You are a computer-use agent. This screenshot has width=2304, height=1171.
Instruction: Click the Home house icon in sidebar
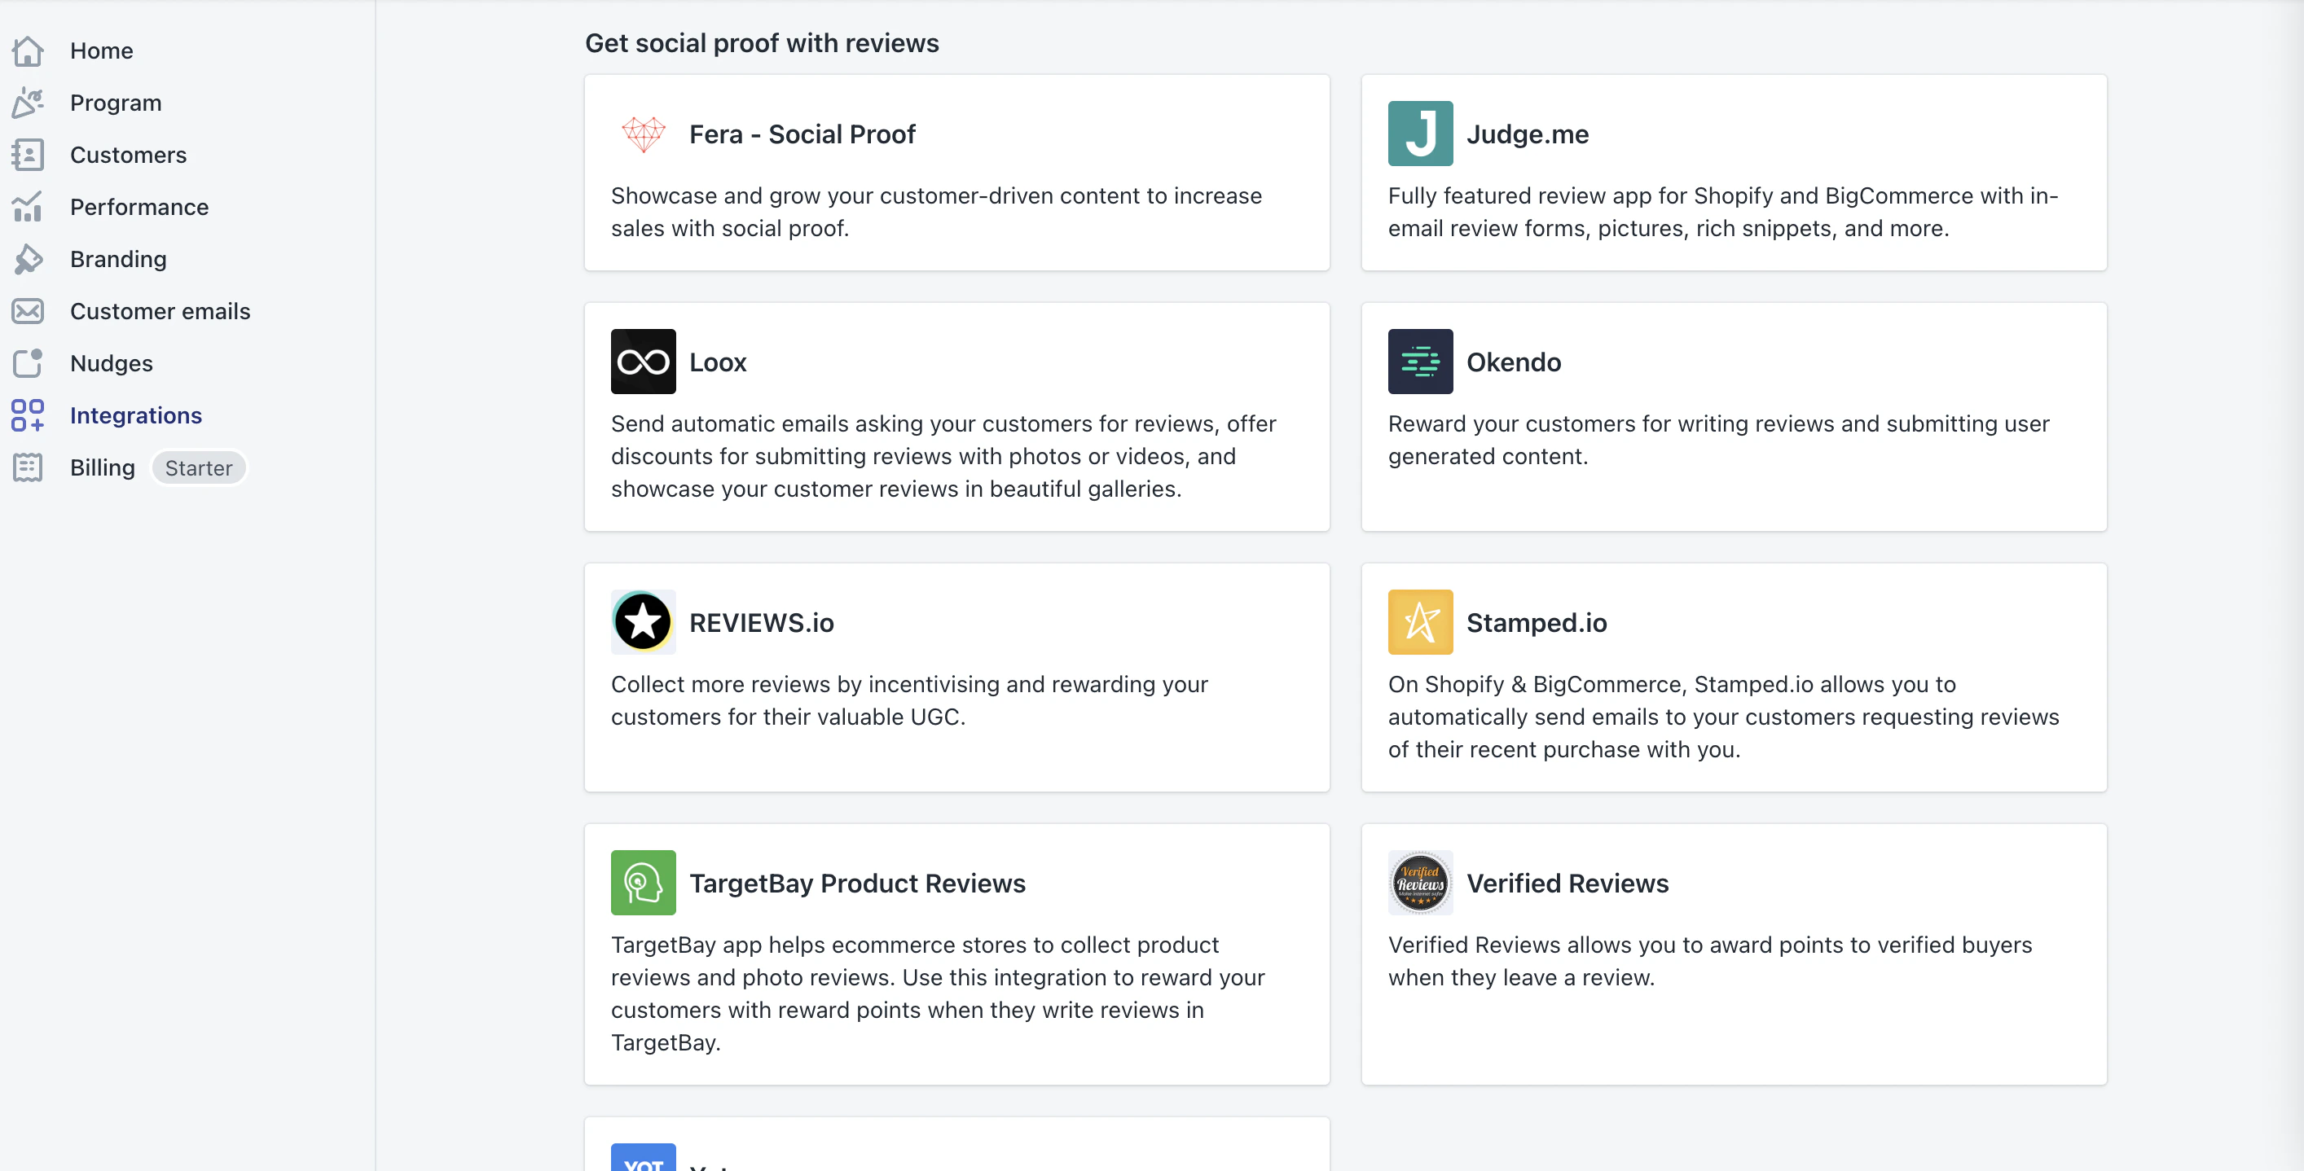pos(28,51)
